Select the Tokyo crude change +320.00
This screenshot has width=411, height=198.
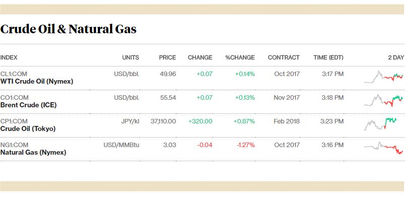point(200,121)
